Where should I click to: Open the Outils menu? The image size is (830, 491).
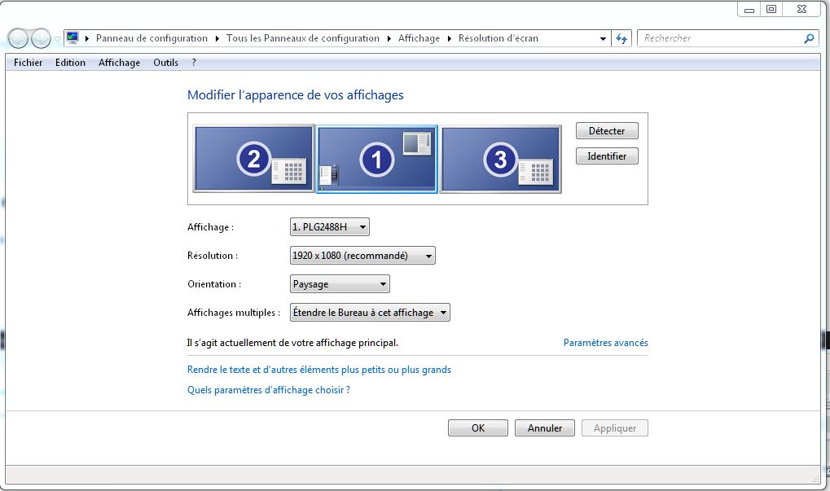[x=165, y=63]
